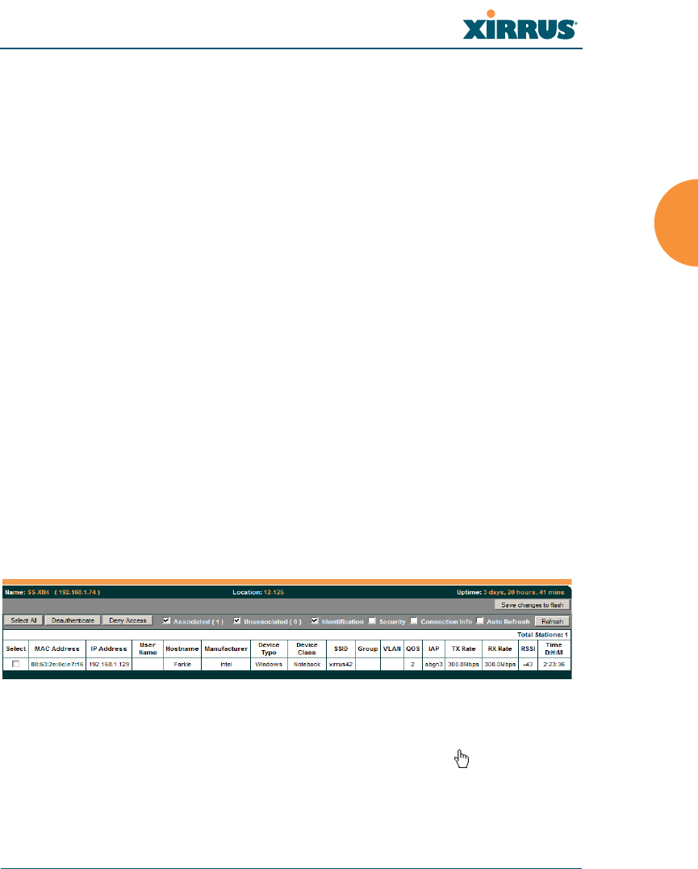Sort by the IP Address column header

(109, 649)
